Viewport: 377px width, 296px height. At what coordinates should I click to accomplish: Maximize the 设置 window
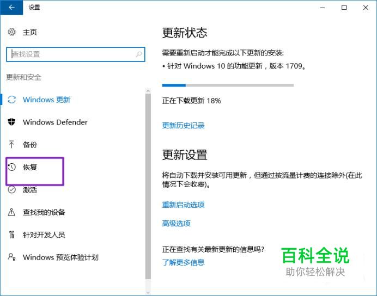point(344,8)
